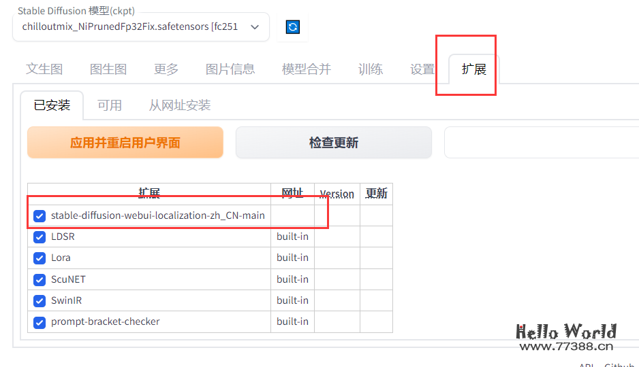Select the 扩展 tab
The width and height of the screenshot is (639, 367).
pos(474,69)
